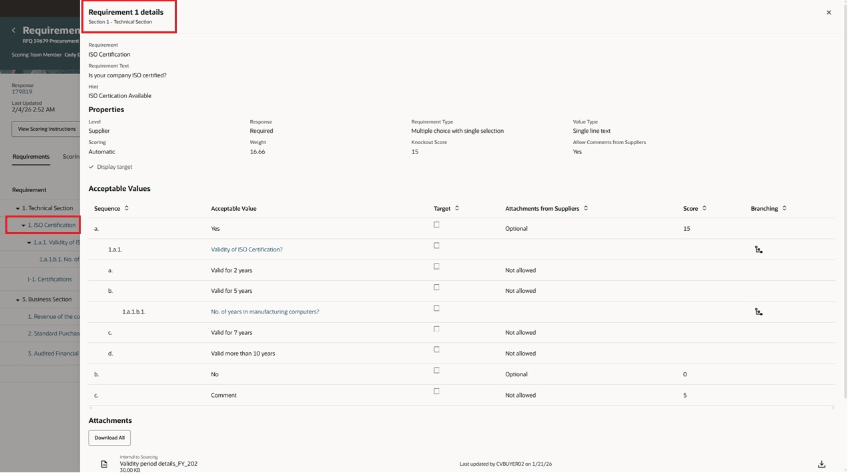Sort the Target column
The width and height of the screenshot is (848, 475).
(456, 207)
